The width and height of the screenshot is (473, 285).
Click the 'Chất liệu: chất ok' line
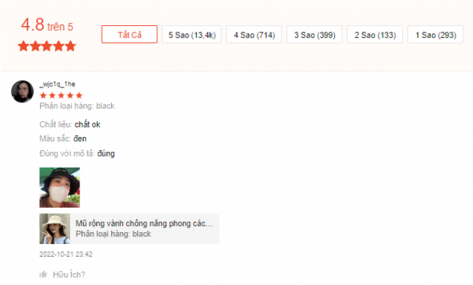pyautogui.click(x=69, y=124)
